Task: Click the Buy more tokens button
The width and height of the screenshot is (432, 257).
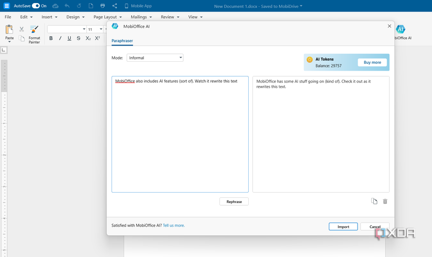Action: tap(372, 62)
